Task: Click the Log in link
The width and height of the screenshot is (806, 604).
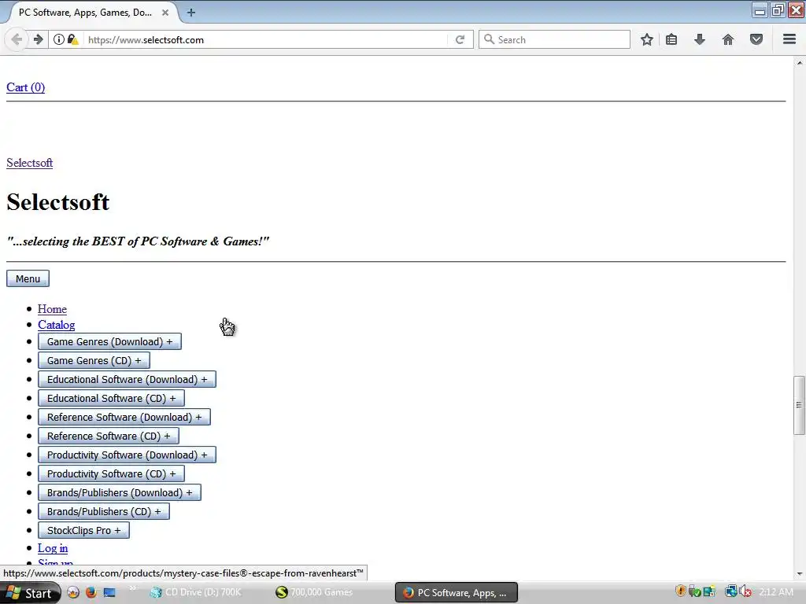Action: pos(53,548)
